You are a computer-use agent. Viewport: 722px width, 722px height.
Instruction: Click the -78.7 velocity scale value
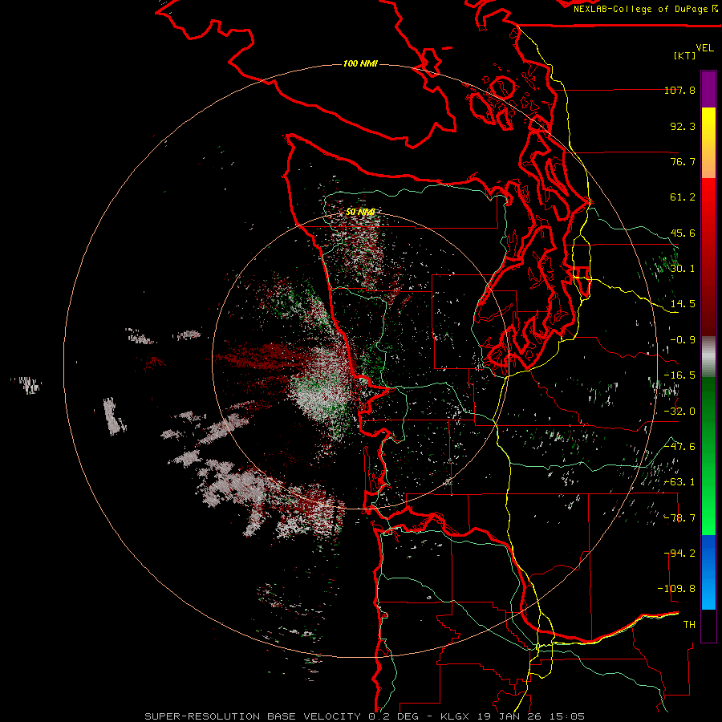click(x=679, y=518)
